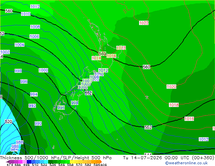Click the red 1020 isobar label
215x166 pixels.
[x=171, y=87]
